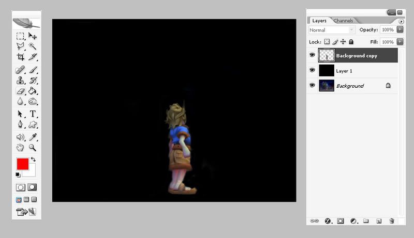Select the Eyedropper tool
414x238 pixels.
[x=33, y=137]
